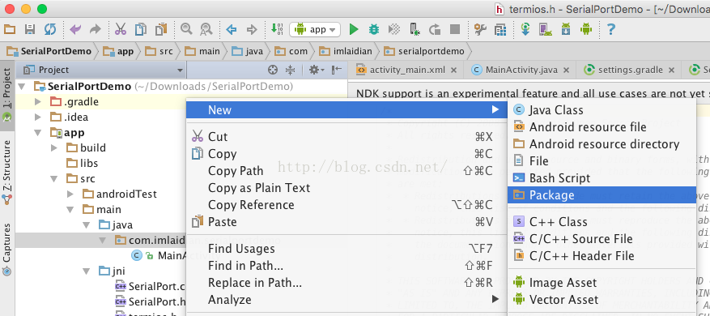
Task: Click Scroll from Source target icon
Action: pos(273,70)
